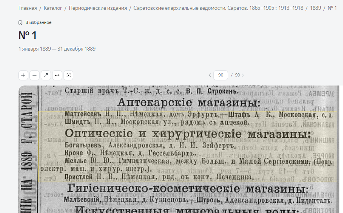Click the total pages count 90
The height and width of the screenshot is (213, 343).
click(237, 75)
